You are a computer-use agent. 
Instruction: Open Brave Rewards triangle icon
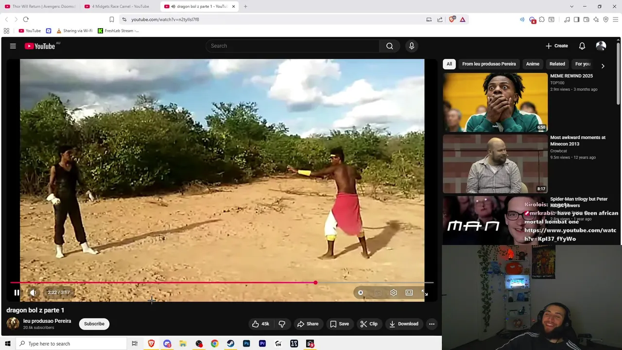pyautogui.click(x=463, y=19)
